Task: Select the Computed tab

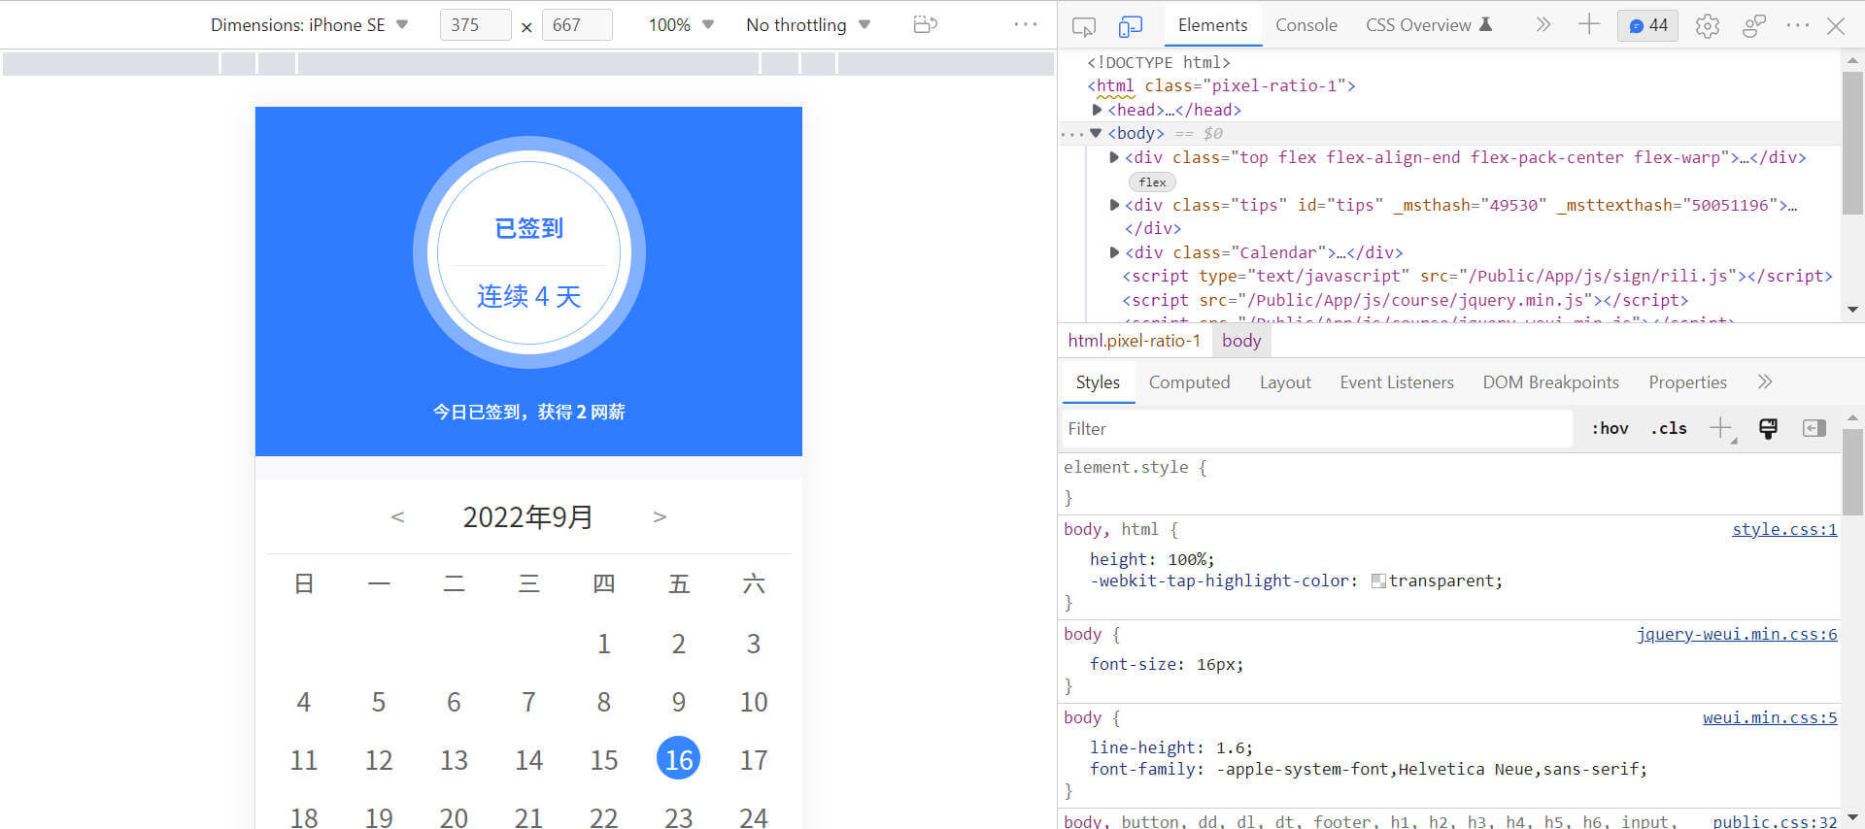Action: click(1189, 382)
